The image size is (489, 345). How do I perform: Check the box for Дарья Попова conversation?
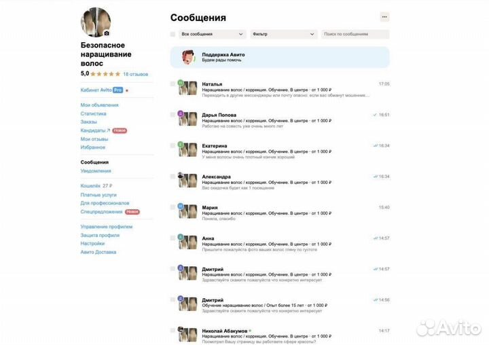coord(173,115)
